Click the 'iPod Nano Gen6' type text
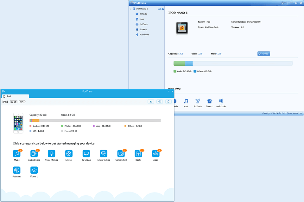The width and height of the screenshot is (304, 202). click(x=212, y=27)
